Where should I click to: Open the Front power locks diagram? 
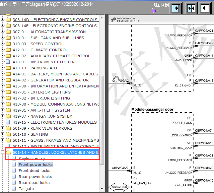tap(35, 165)
